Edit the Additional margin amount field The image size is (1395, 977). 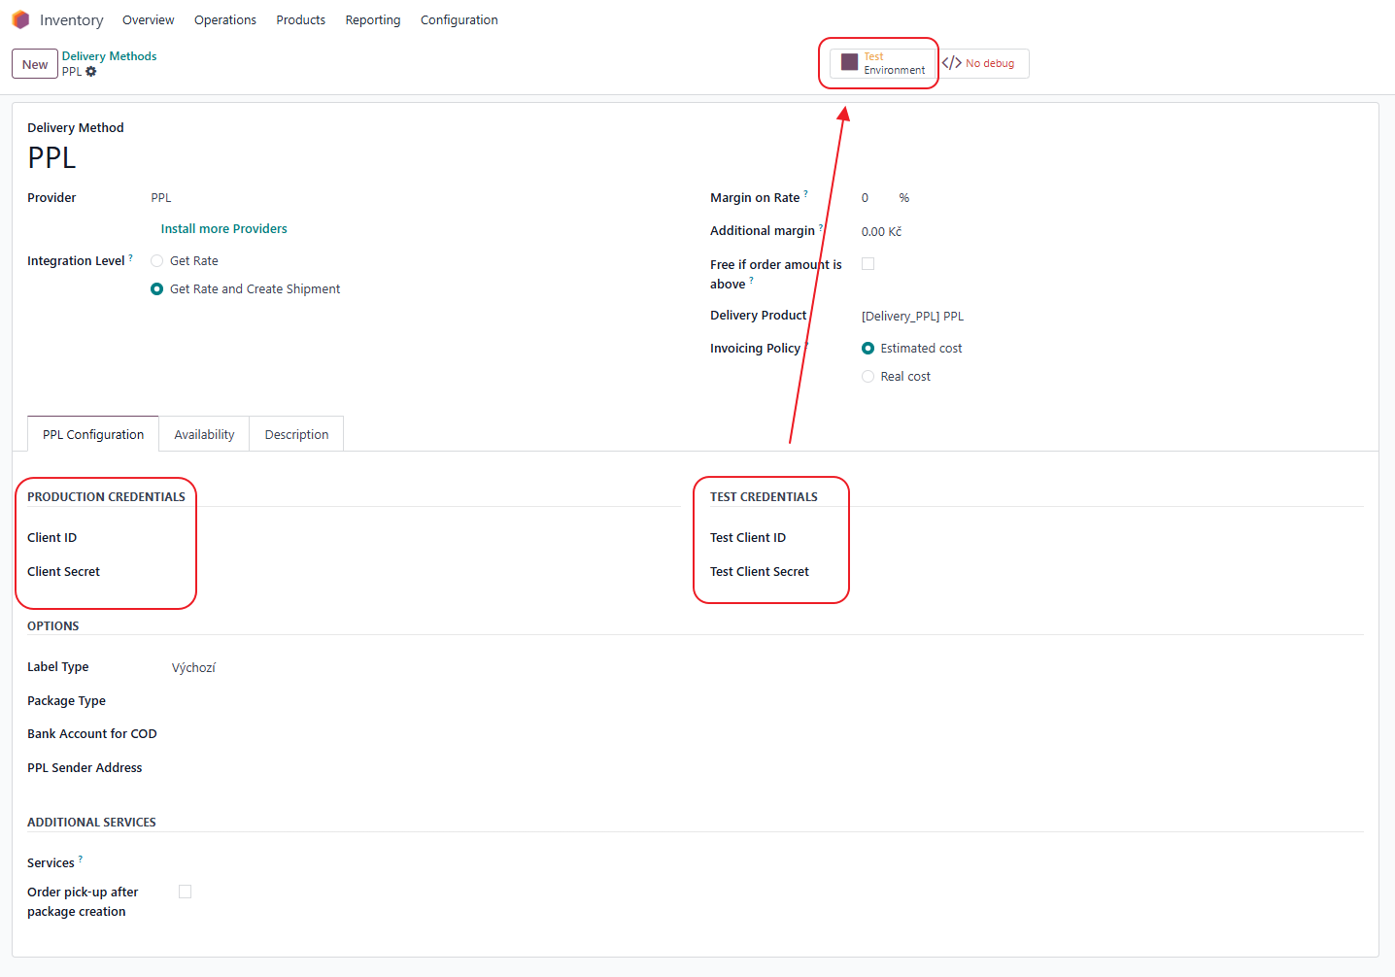(x=882, y=232)
